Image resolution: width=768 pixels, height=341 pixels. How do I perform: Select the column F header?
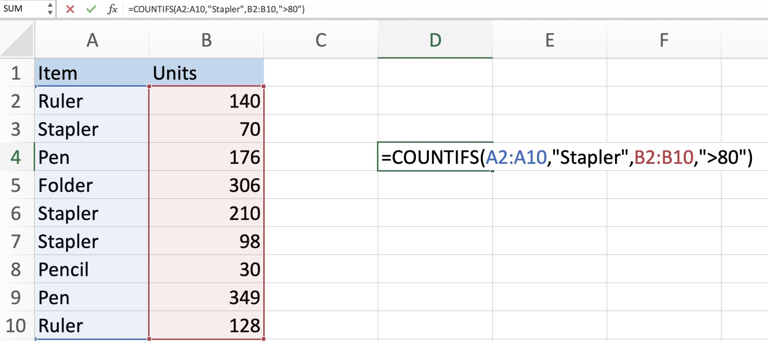click(x=664, y=40)
